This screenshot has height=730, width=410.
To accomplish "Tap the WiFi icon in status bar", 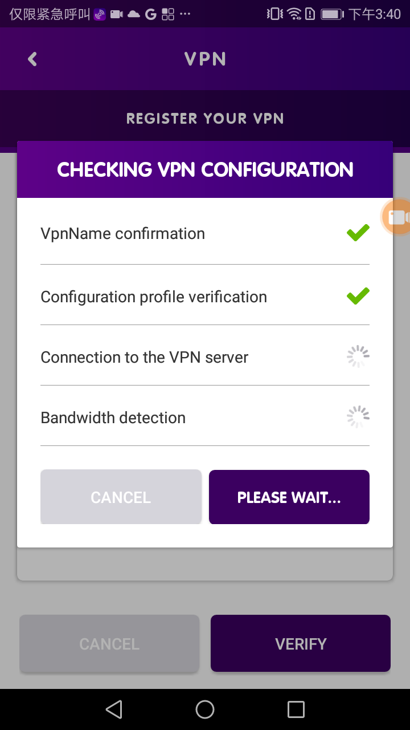I will tap(294, 14).
